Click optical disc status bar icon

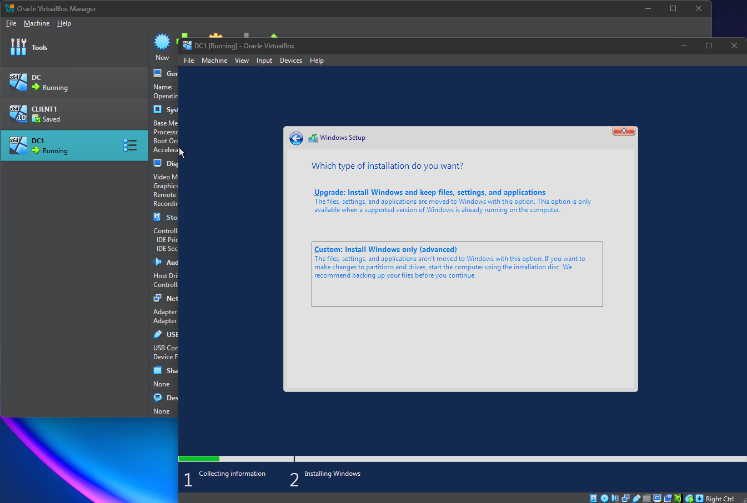(604, 498)
